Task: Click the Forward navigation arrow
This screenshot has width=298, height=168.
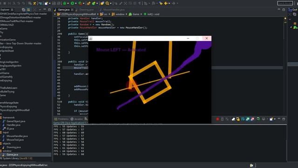Action: click(173, 3)
